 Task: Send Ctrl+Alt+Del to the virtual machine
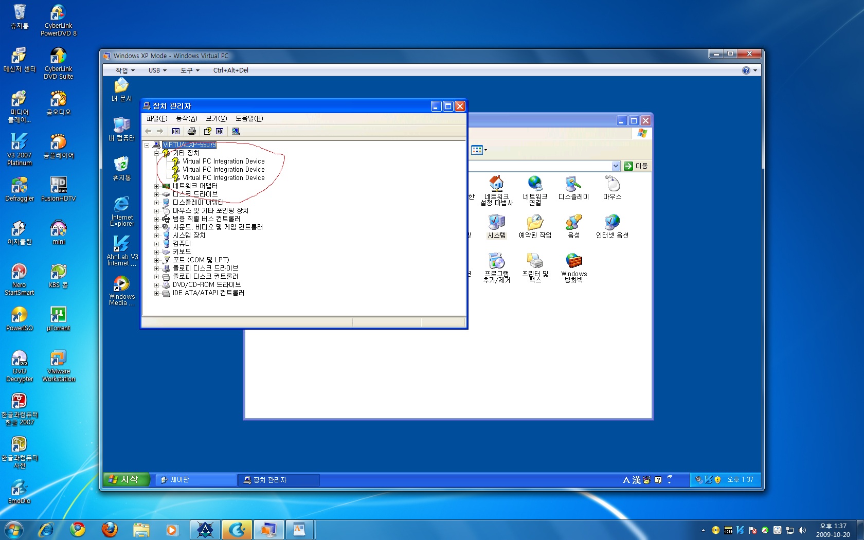click(x=231, y=70)
